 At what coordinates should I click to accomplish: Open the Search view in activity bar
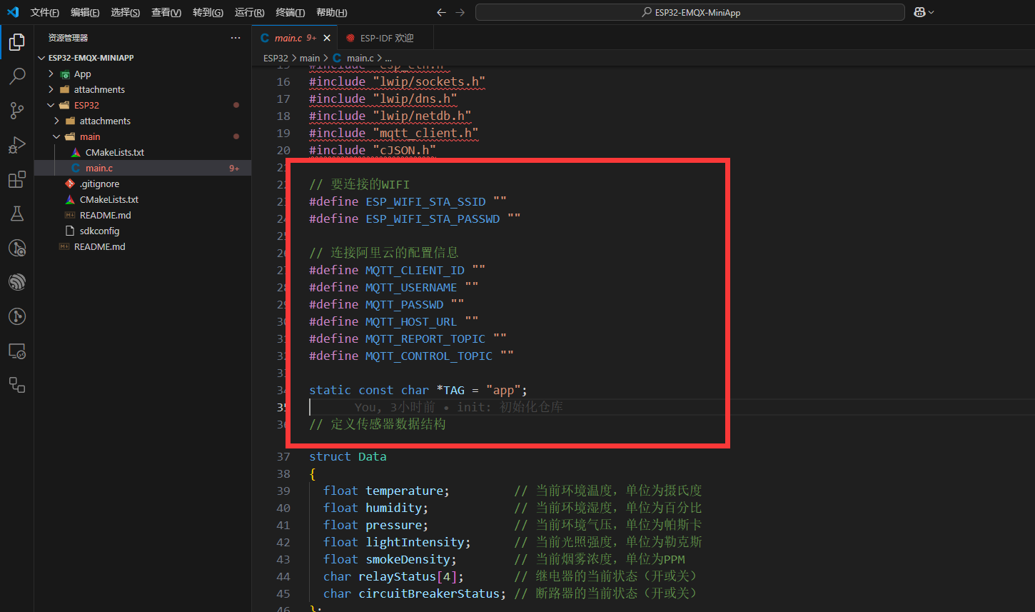pos(17,76)
